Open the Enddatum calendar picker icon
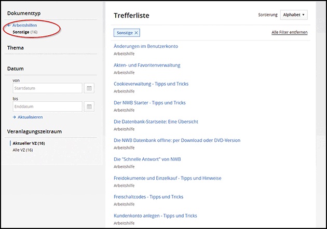The height and width of the screenshot is (229, 327). [89, 106]
